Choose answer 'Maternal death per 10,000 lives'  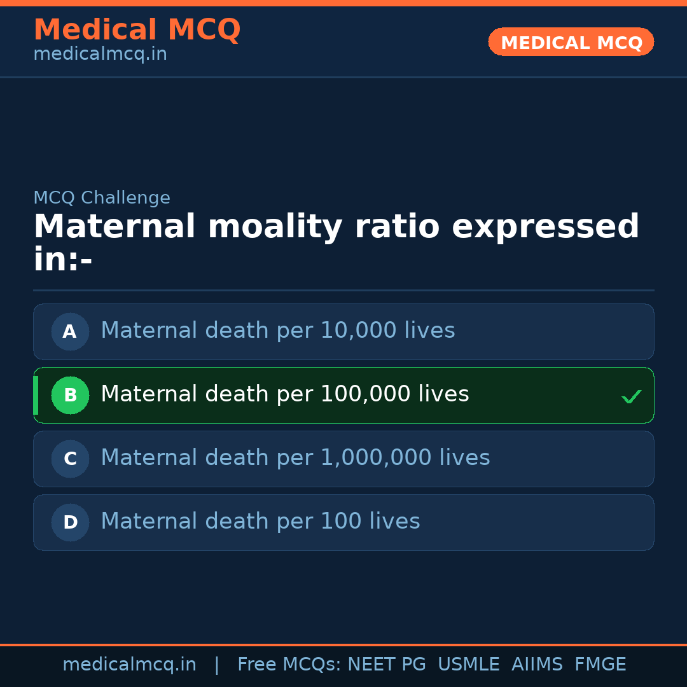pos(278,331)
